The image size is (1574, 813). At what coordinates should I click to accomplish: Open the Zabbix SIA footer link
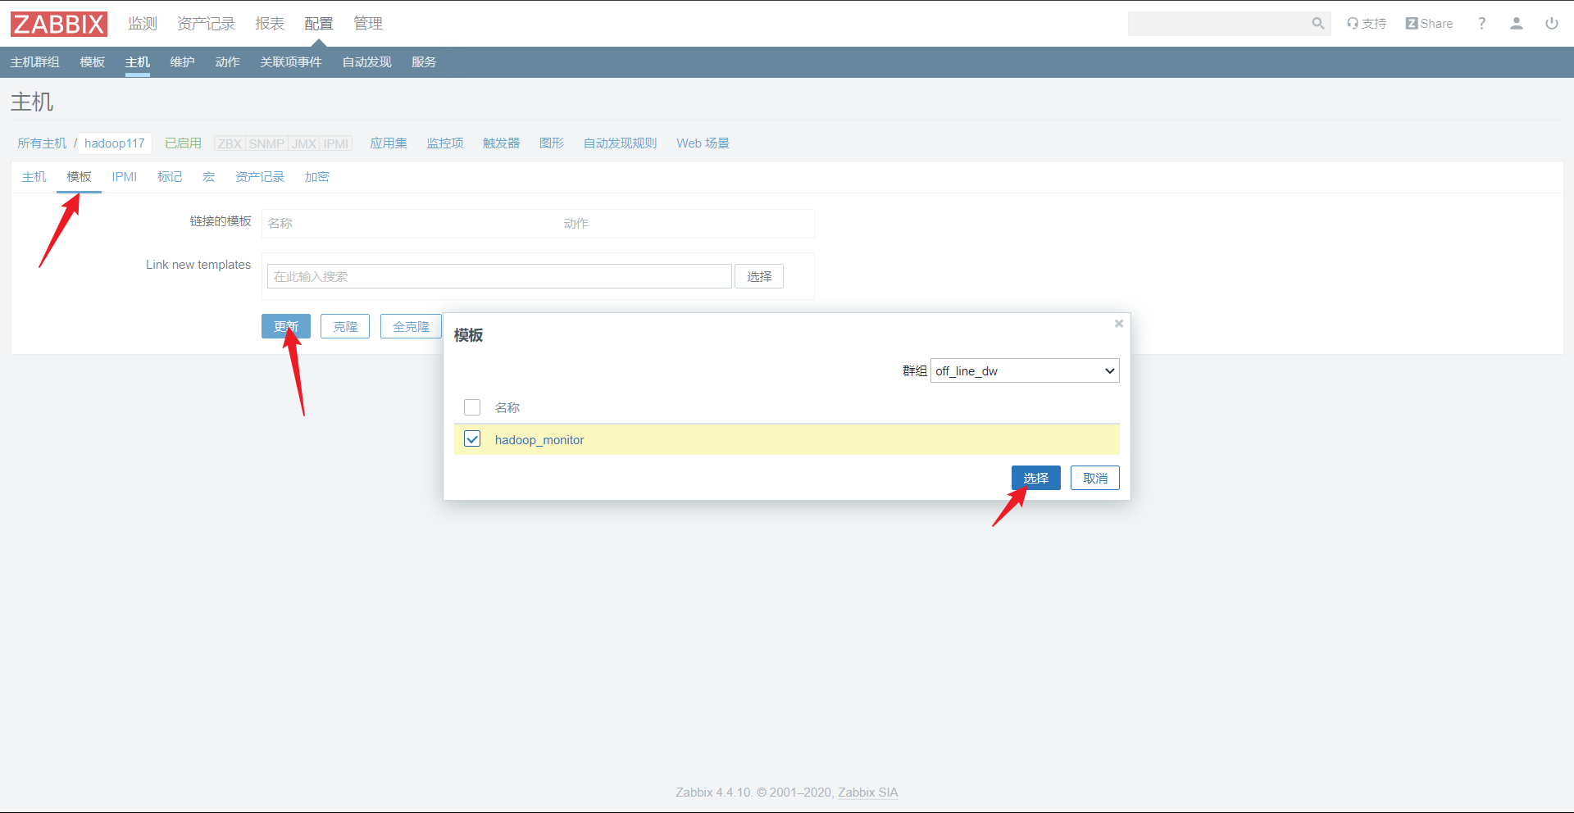click(867, 793)
